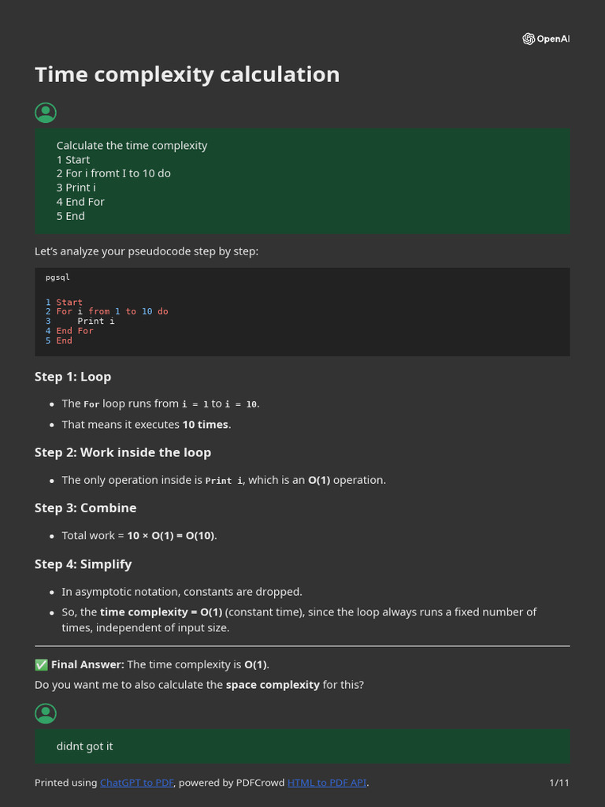Click the bold "space complexity" text

273,685
